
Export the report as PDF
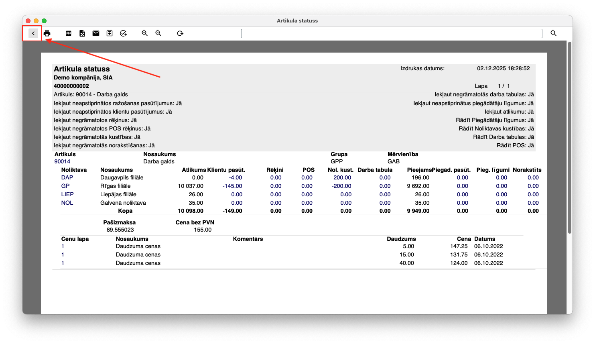(x=69, y=33)
